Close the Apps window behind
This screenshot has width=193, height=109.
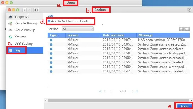pyautogui.click(x=3, y=3)
